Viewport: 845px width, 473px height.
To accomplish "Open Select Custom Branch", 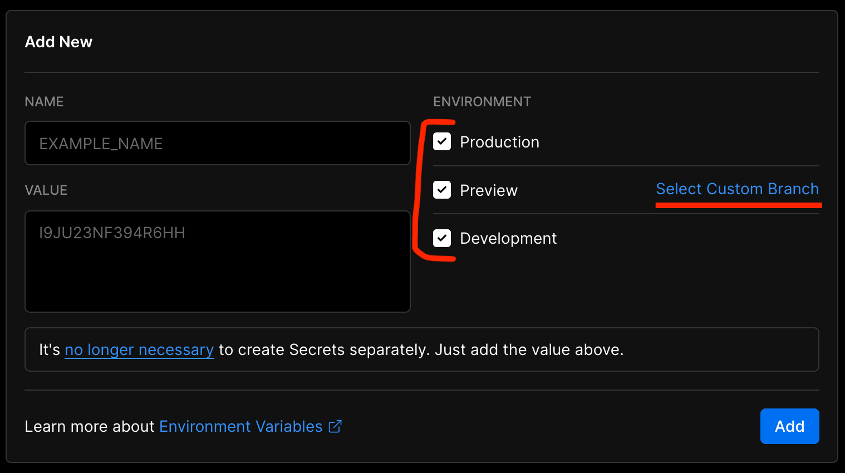I will (737, 189).
